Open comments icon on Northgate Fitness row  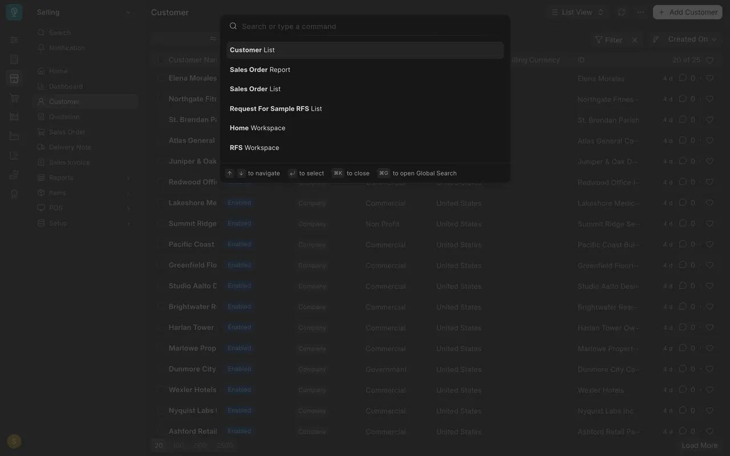tap(683, 99)
